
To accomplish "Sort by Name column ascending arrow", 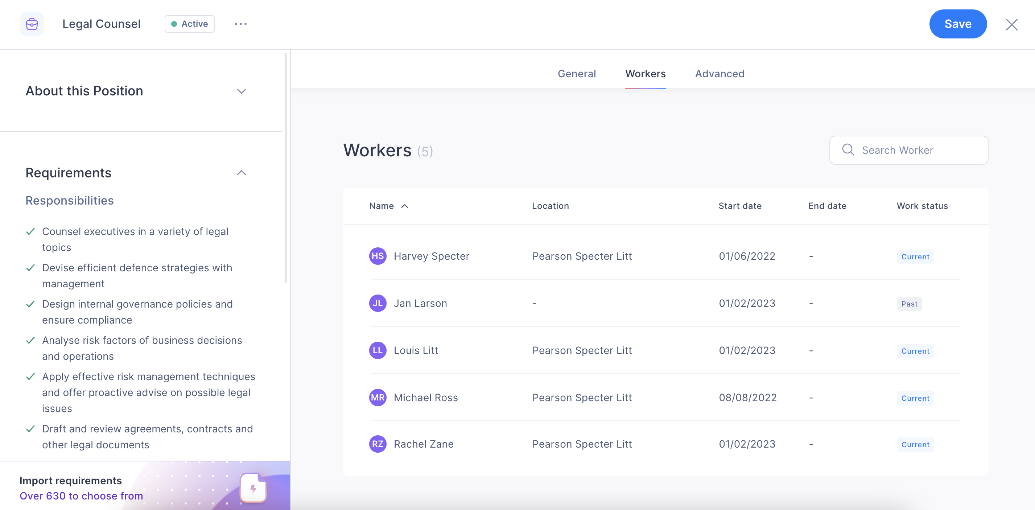I will pyautogui.click(x=405, y=206).
